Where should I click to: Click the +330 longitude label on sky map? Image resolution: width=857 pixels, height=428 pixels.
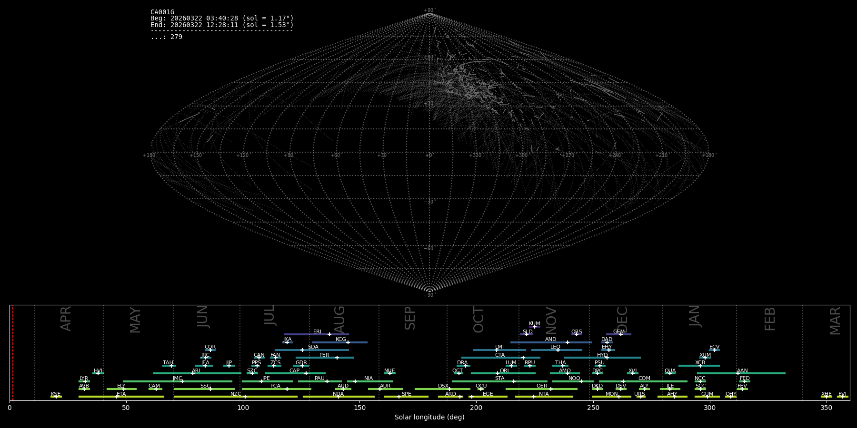click(475, 156)
